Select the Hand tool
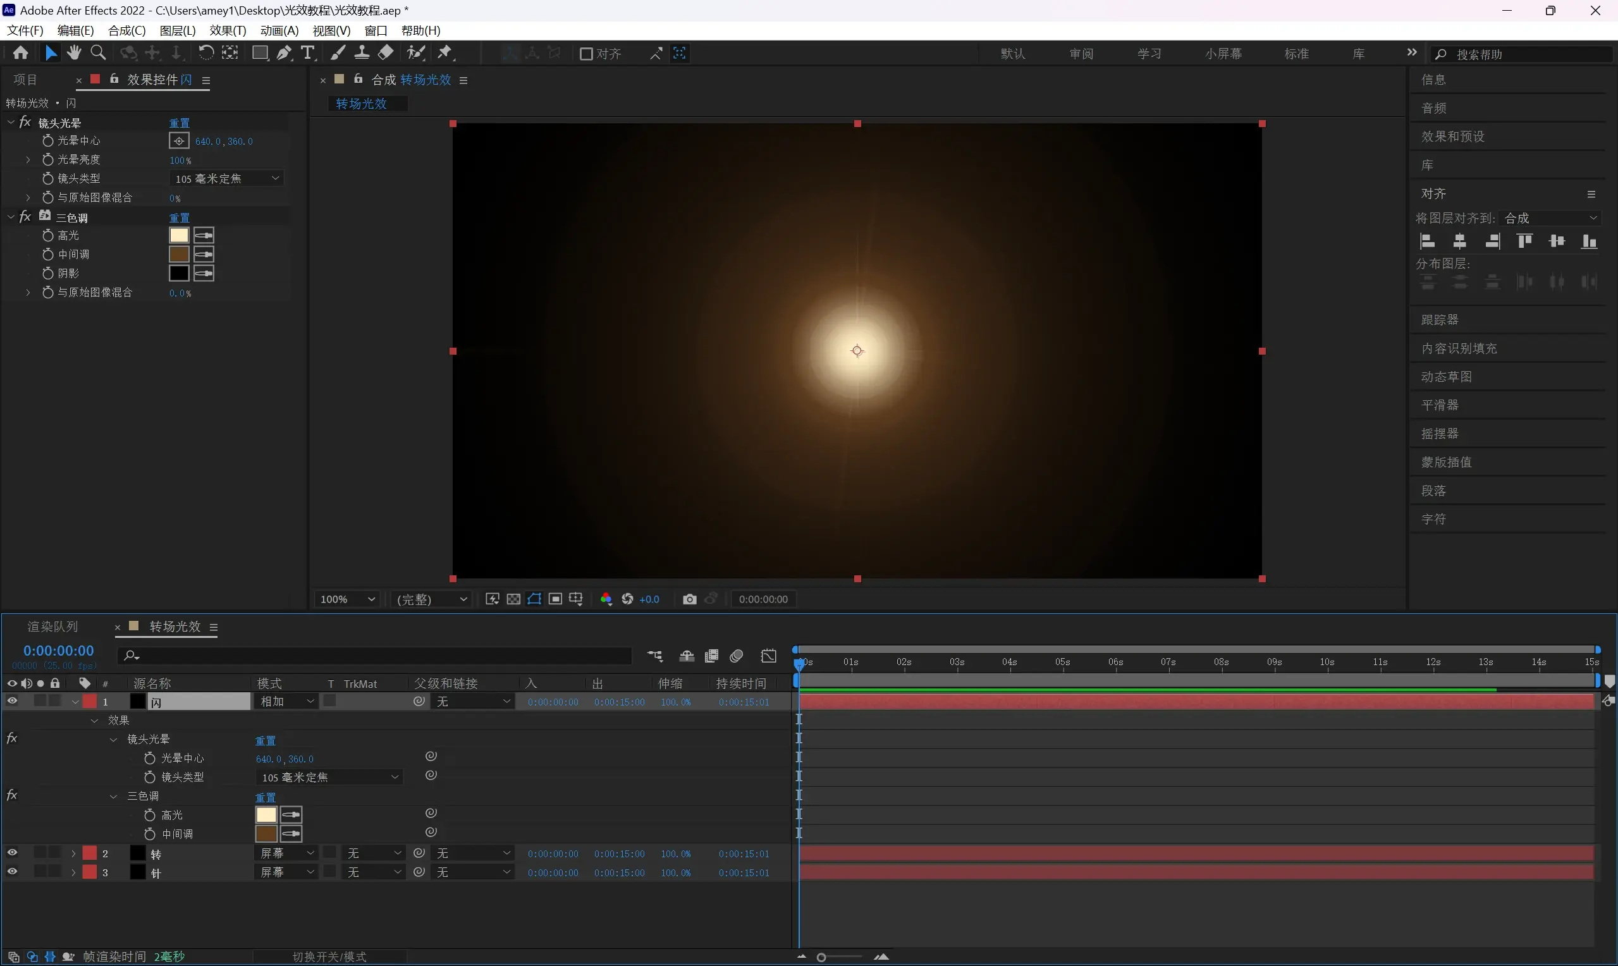 pos(73,53)
